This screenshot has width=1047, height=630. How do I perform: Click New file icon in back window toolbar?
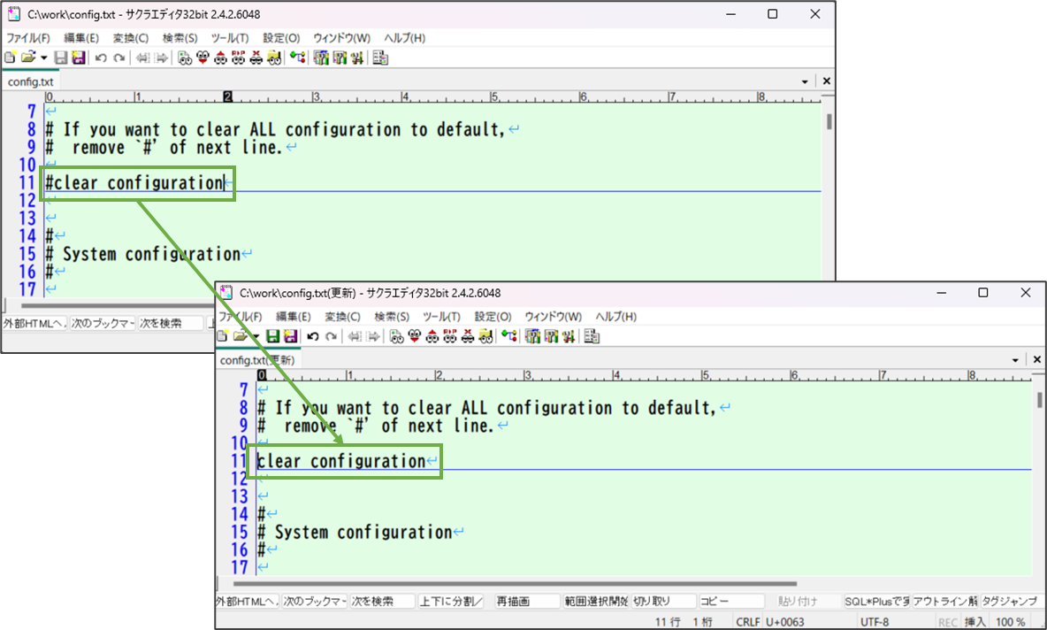point(10,58)
